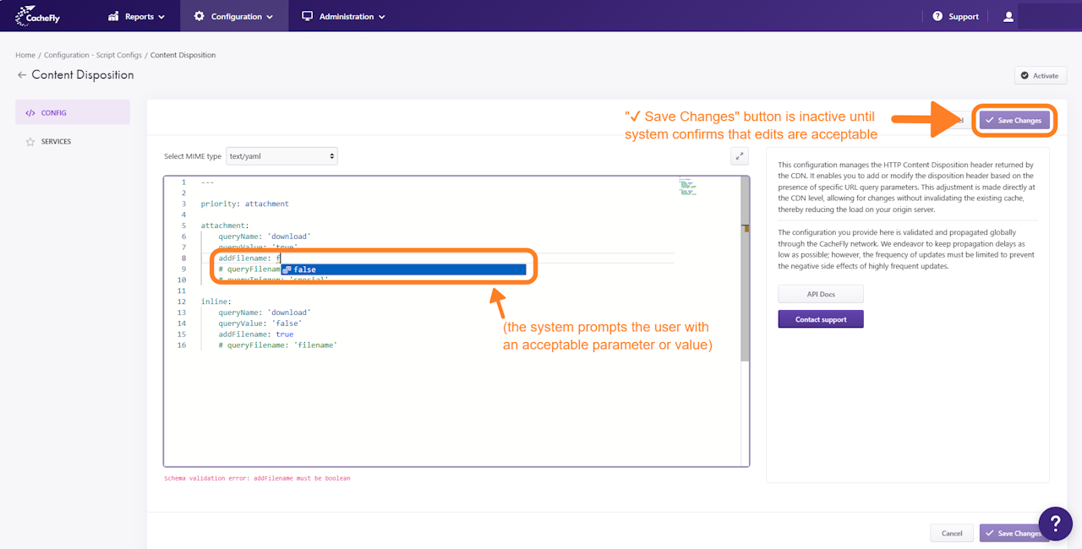Click the back arrow beside Content Disposition

(x=22, y=75)
